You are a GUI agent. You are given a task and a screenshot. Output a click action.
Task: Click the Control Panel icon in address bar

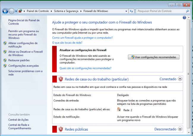tap(20, 11)
